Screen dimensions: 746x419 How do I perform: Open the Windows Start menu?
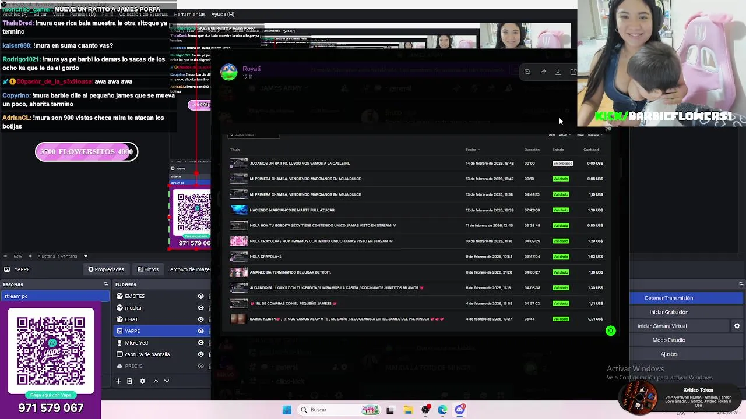click(x=287, y=410)
